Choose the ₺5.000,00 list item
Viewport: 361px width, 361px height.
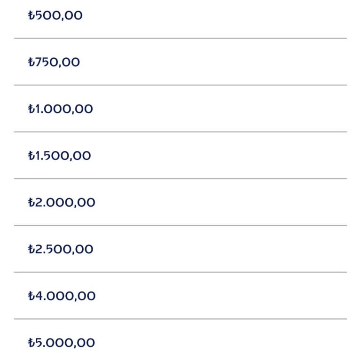[62, 343]
